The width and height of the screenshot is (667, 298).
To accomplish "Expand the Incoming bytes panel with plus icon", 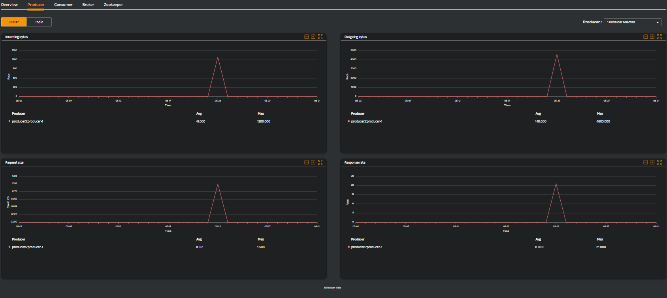I will [x=313, y=37].
